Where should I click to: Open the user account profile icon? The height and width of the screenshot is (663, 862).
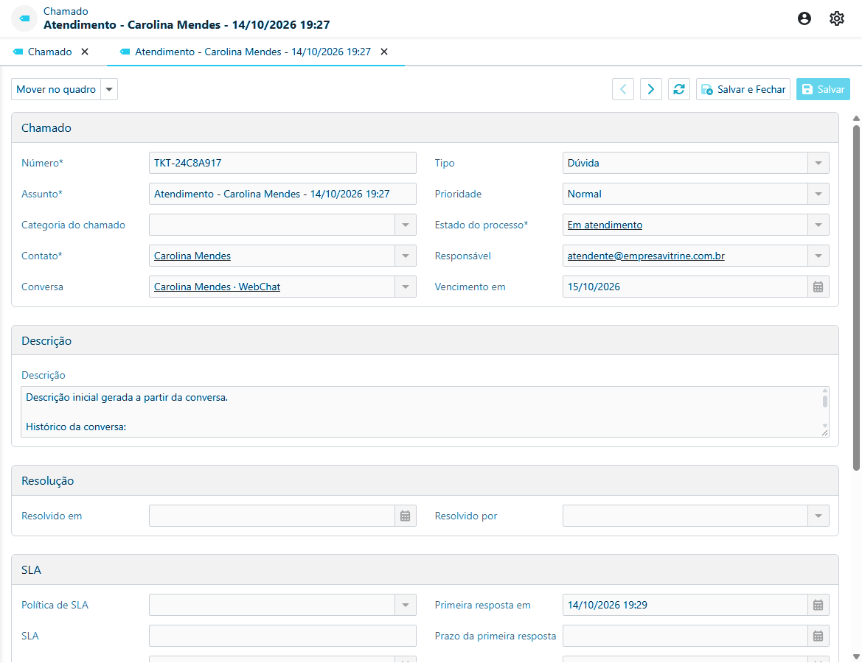[x=804, y=18]
